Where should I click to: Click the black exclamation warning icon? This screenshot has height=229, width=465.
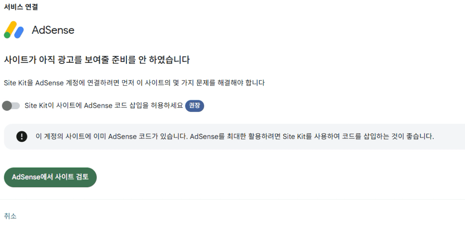coord(21,137)
